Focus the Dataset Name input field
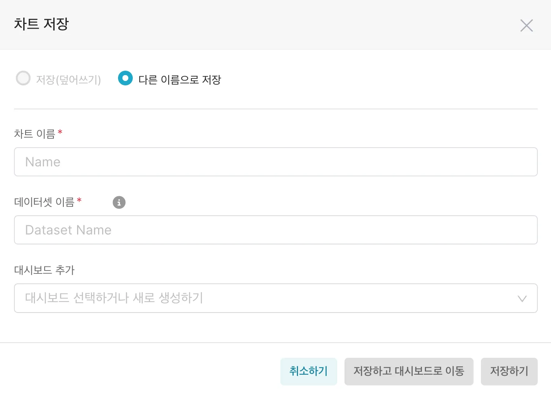 (275, 230)
